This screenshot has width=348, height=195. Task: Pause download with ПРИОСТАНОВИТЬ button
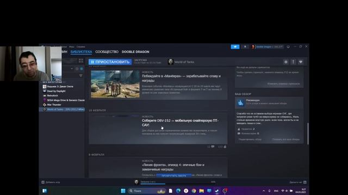110,62
